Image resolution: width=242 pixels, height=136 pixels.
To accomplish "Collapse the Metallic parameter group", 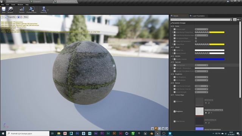I will point(171,56).
